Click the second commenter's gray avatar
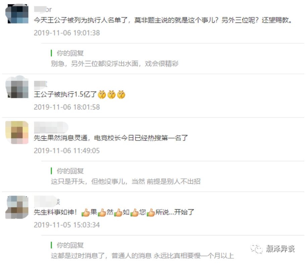The image size is (307, 264). coord(17,87)
